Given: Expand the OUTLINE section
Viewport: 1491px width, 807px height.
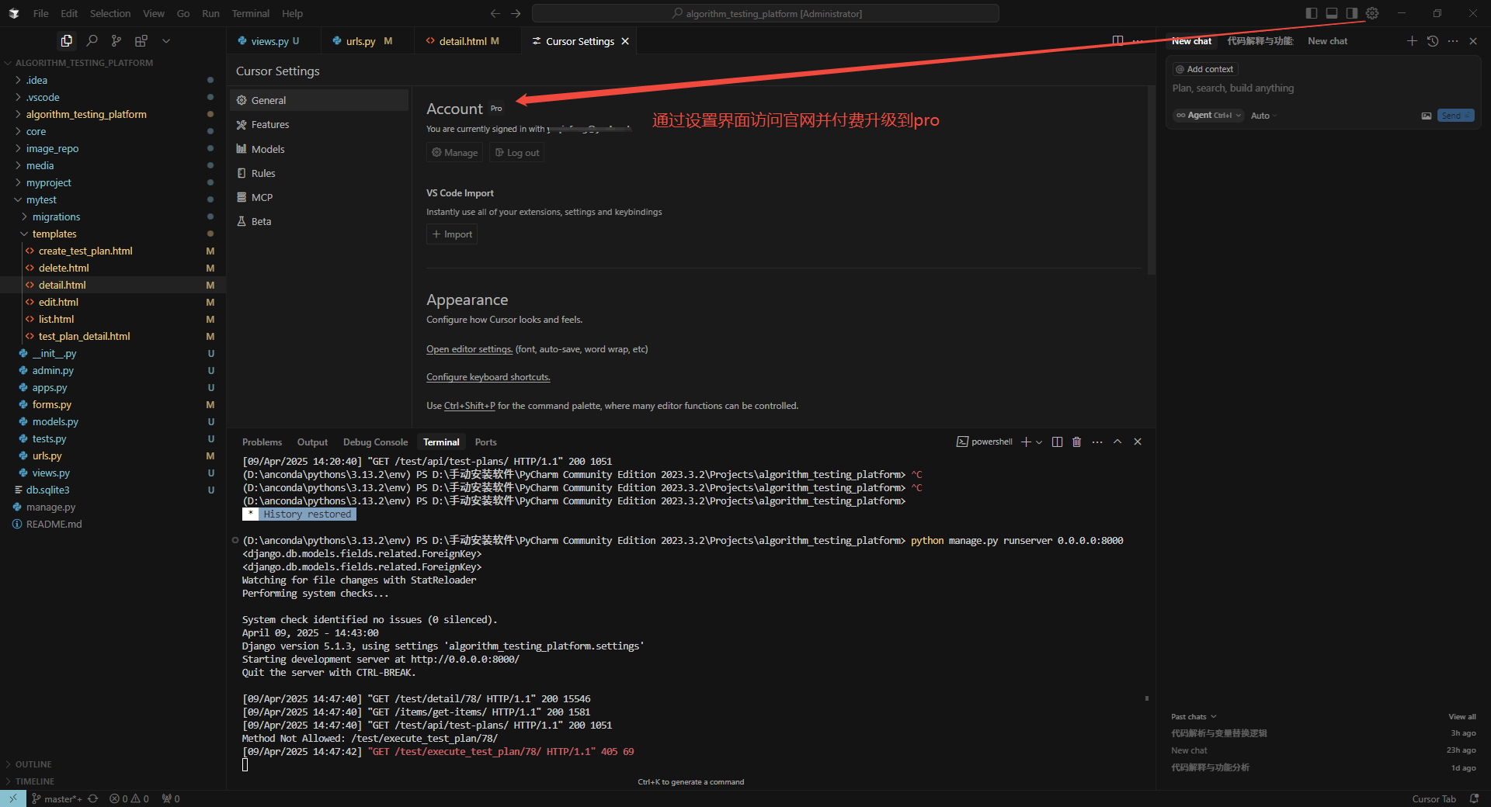Looking at the screenshot, I should 113,764.
